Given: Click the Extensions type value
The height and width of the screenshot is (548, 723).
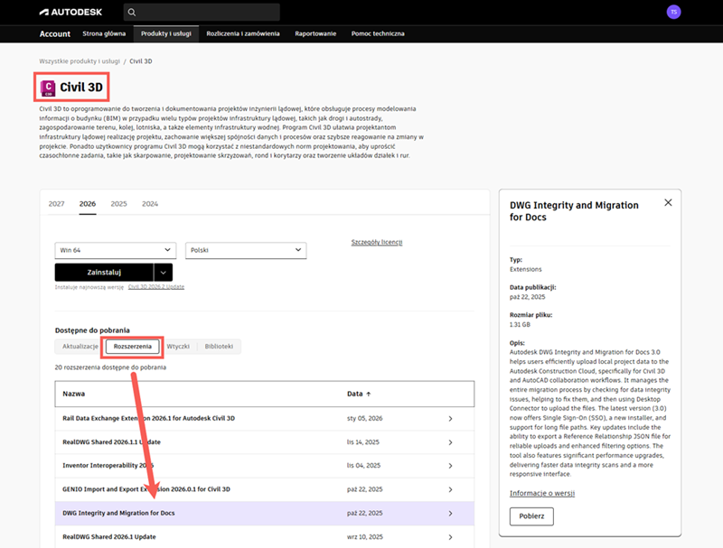Looking at the screenshot, I should (526, 269).
